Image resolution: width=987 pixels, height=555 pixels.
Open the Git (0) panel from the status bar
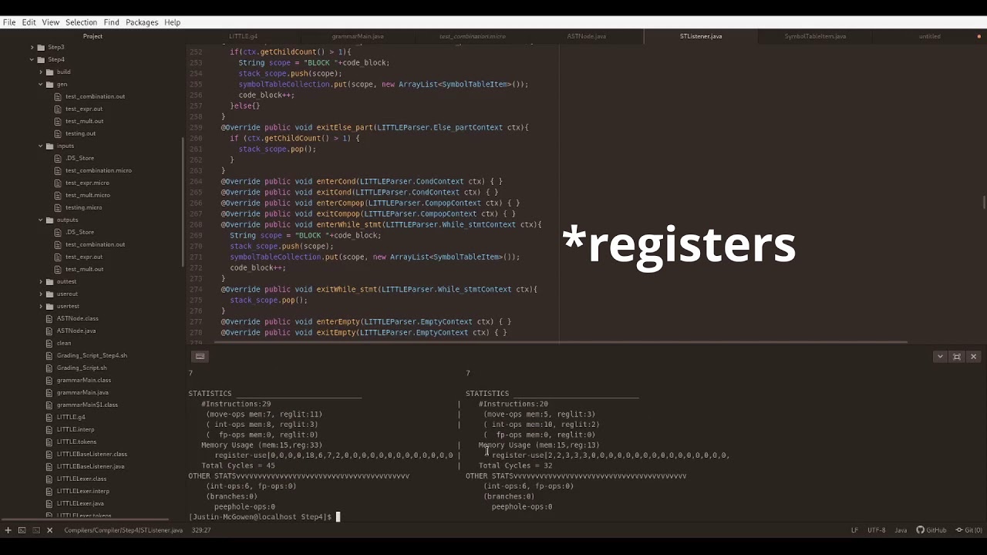[968, 530]
